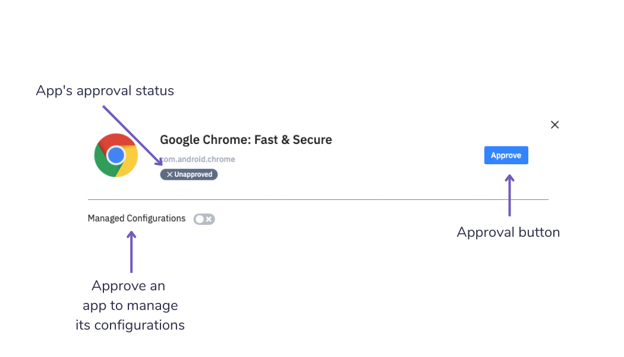The height and width of the screenshot is (357, 624).
Task: Click the Google Chrome app icon
Action: (116, 154)
